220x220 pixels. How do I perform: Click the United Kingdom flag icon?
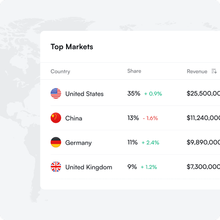pos(56,167)
